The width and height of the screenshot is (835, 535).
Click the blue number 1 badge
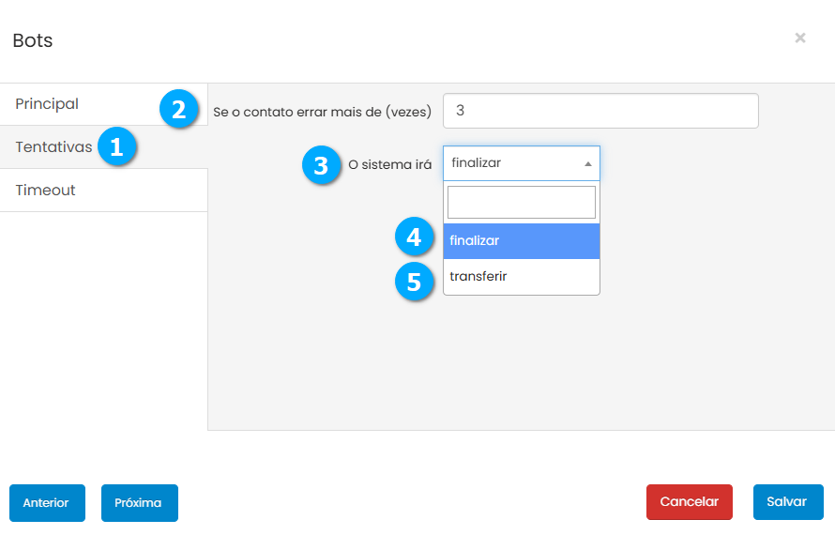coord(116,147)
